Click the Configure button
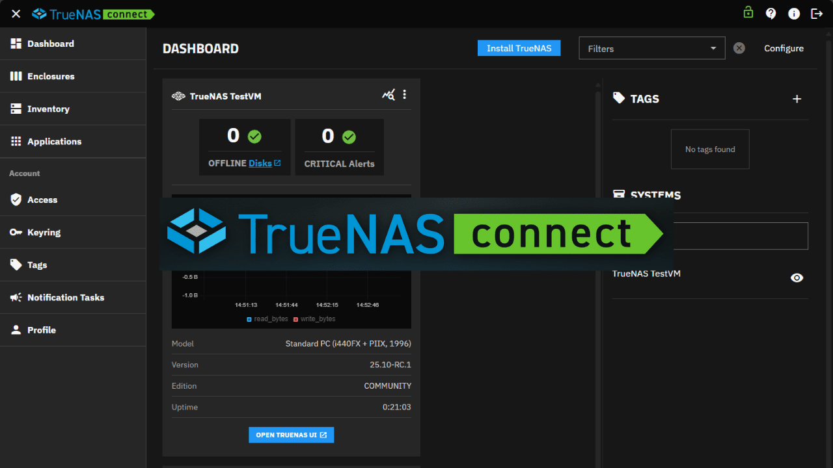833x468 pixels. tap(784, 48)
